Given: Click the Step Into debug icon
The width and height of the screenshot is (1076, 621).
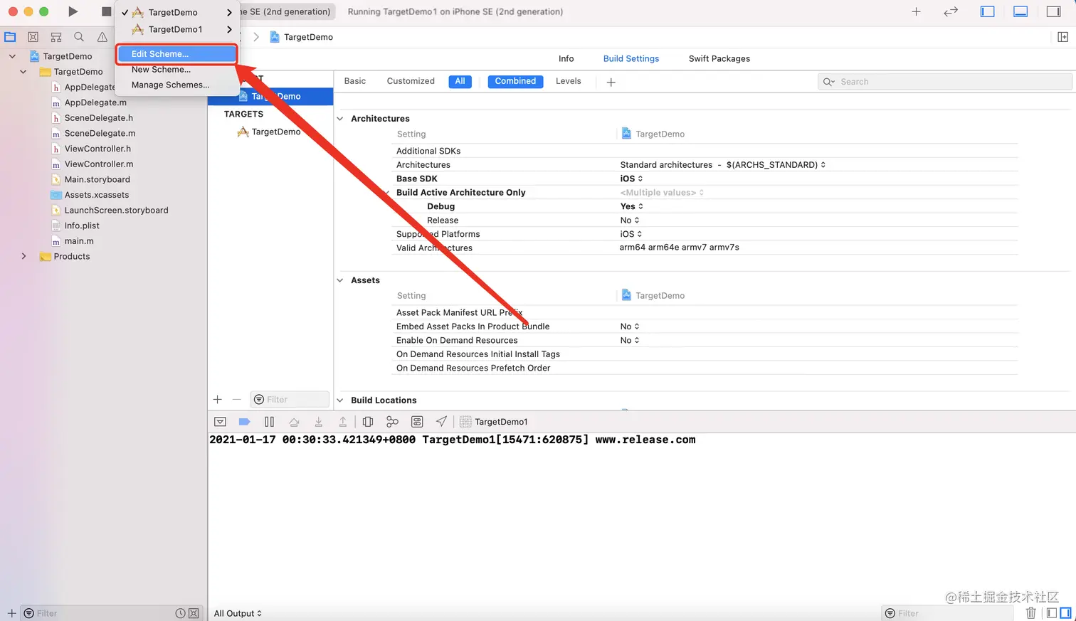Looking at the screenshot, I should [x=319, y=422].
